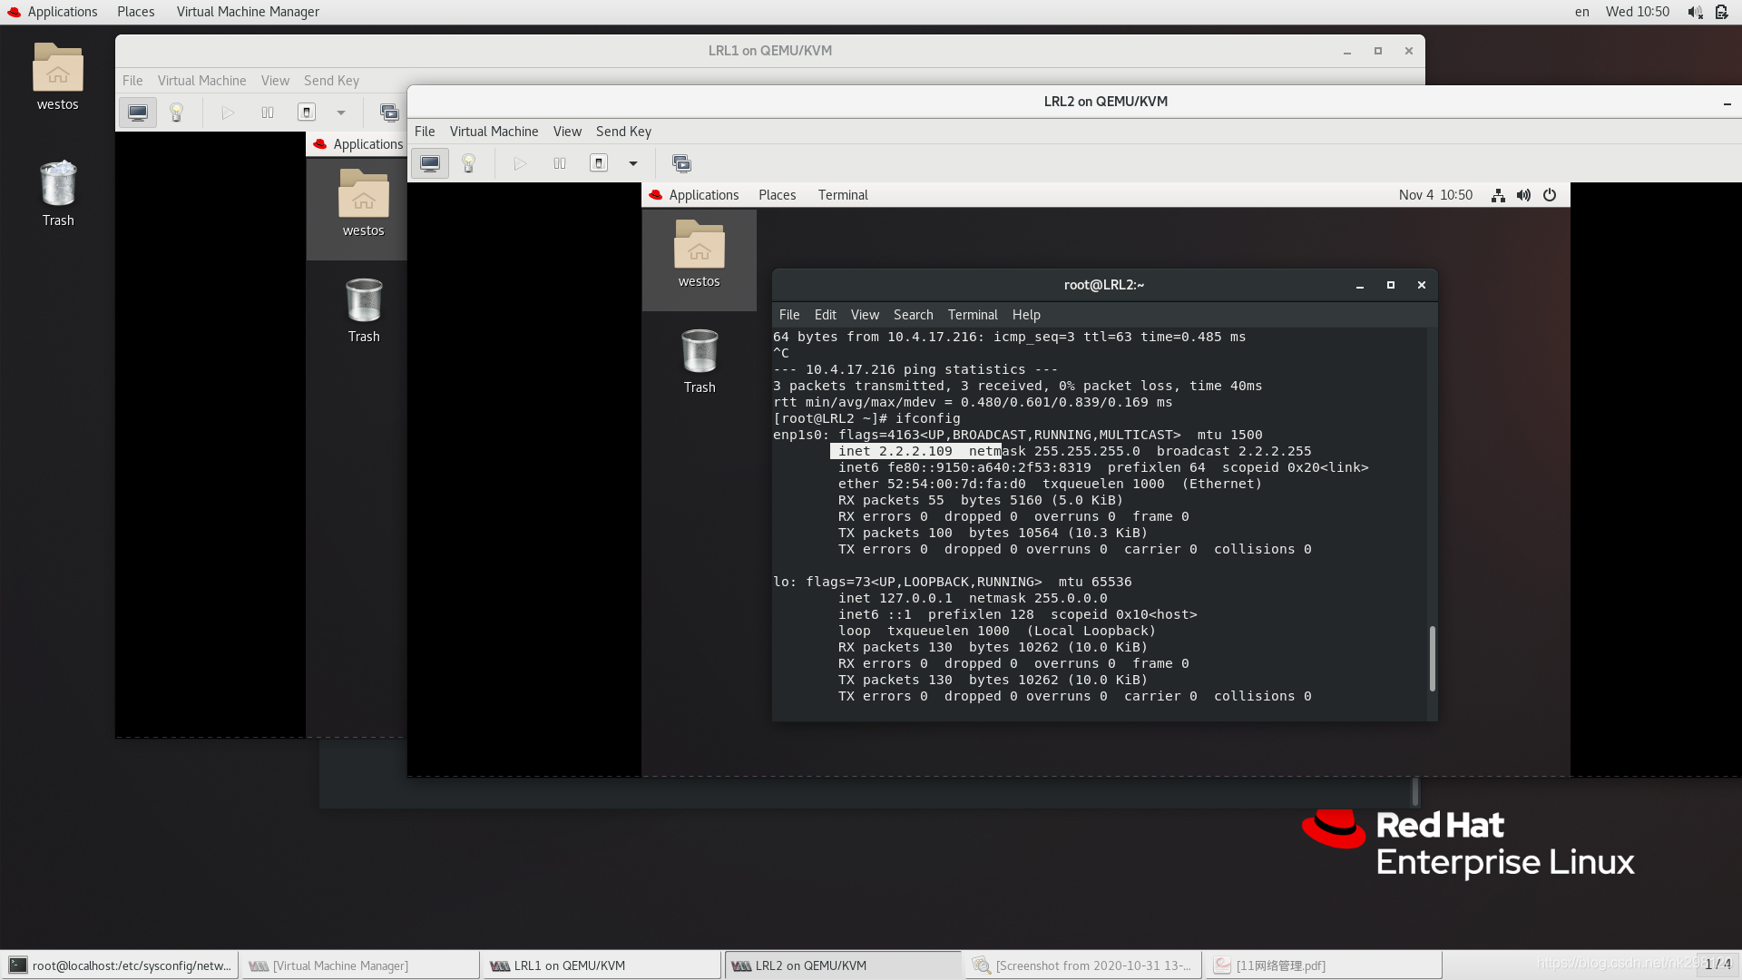Select Trash icon on host desktop
This screenshot has width=1742, height=980.
point(58,193)
